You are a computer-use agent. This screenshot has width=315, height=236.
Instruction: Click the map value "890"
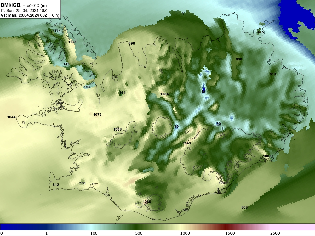pyautogui.click(x=132, y=43)
